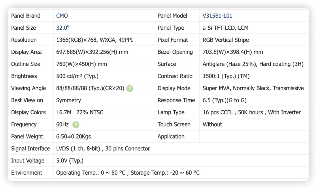
Task: Select the Resolution label
Action: pos(24,40)
